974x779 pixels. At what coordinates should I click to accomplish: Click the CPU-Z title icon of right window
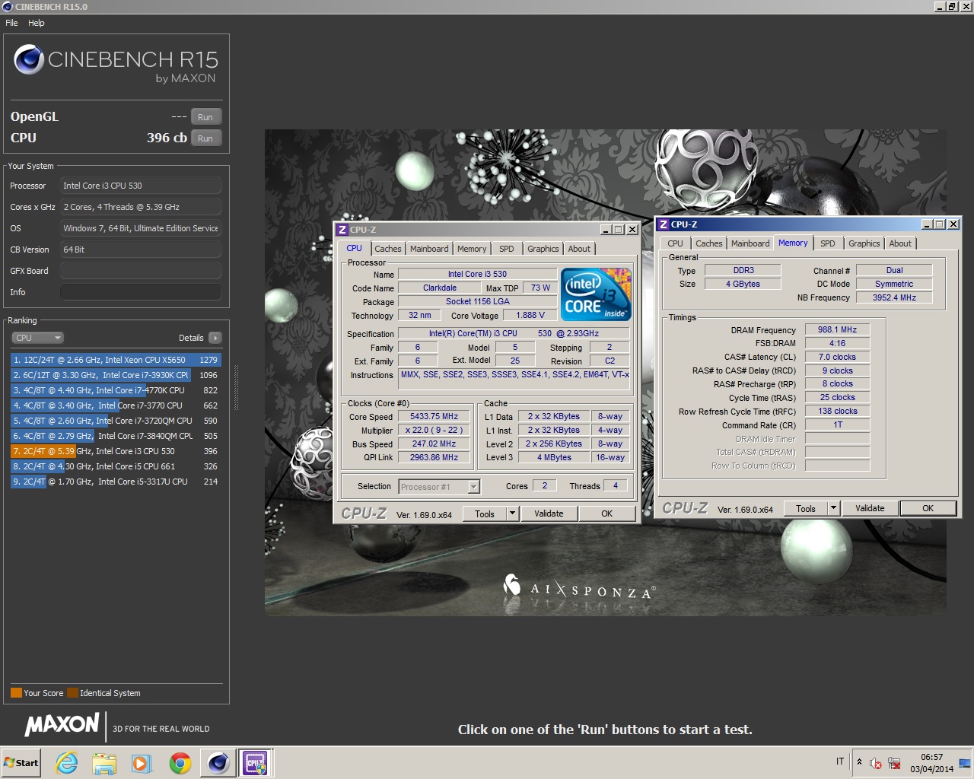664,224
